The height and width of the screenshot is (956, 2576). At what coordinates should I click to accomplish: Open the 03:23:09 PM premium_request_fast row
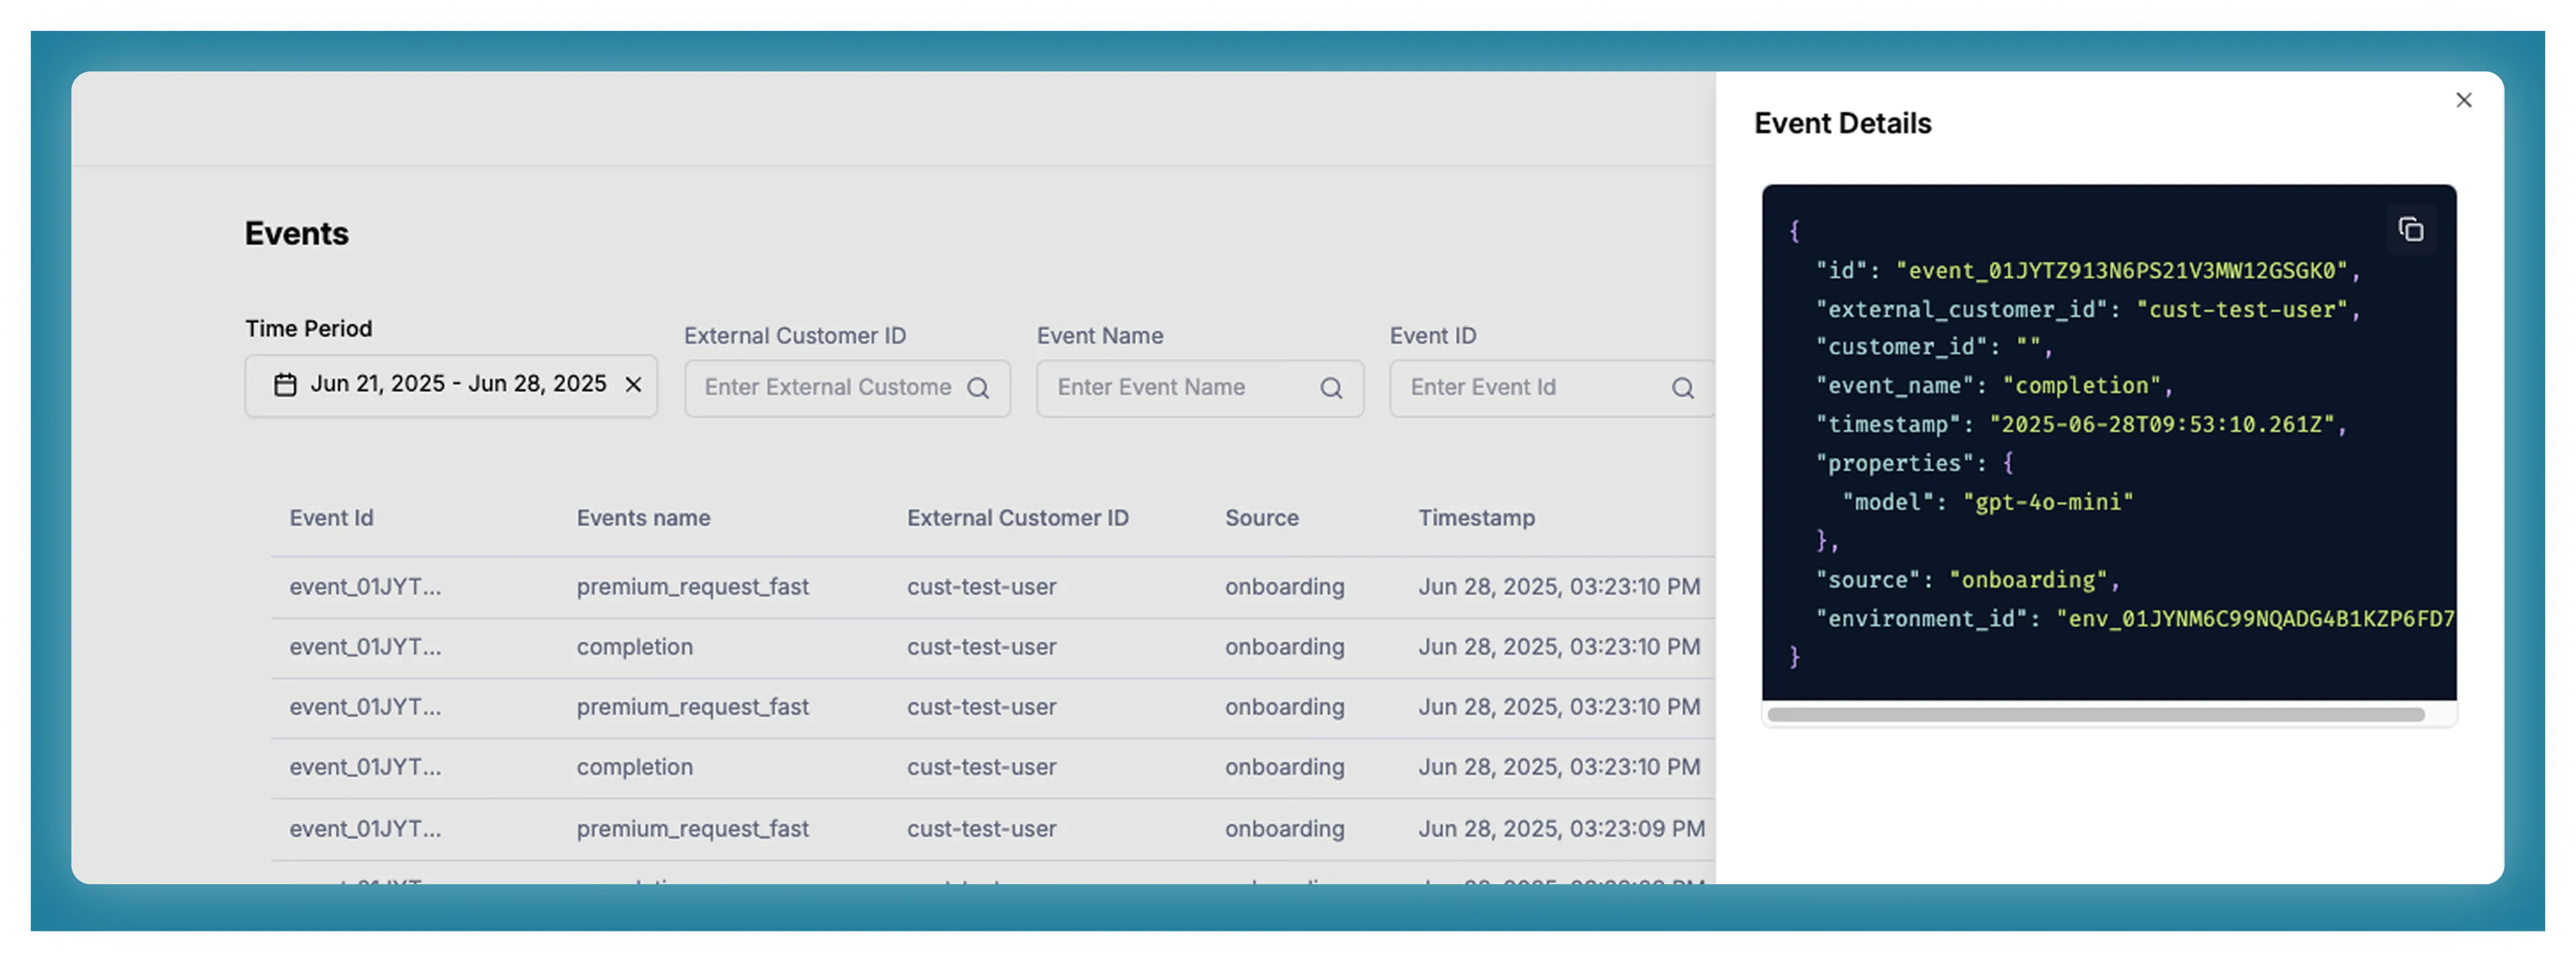click(692, 829)
